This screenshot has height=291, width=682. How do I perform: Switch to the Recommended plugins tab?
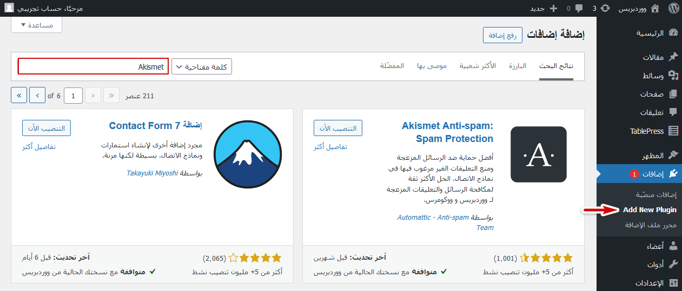(432, 66)
